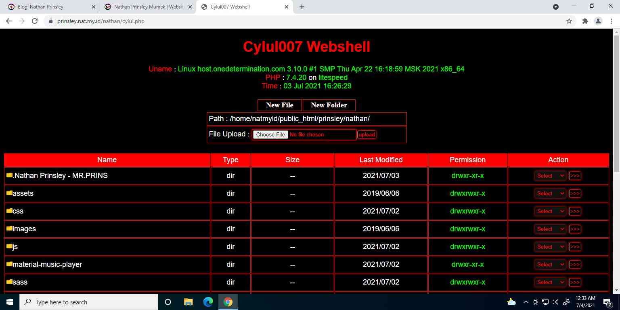This screenshot has height=310, width=620.
Task: Open the Select dropdown for the images row
Action: click(550, 229)
